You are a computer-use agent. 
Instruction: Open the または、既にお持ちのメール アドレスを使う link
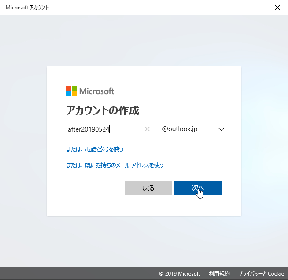[x=115, y=165]
